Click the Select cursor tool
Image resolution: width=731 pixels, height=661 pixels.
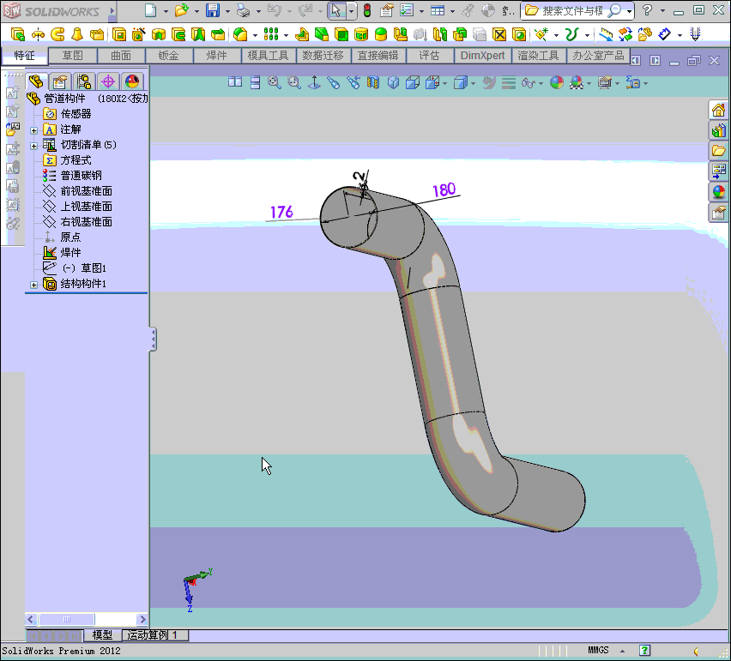click(x=335, y=10)
